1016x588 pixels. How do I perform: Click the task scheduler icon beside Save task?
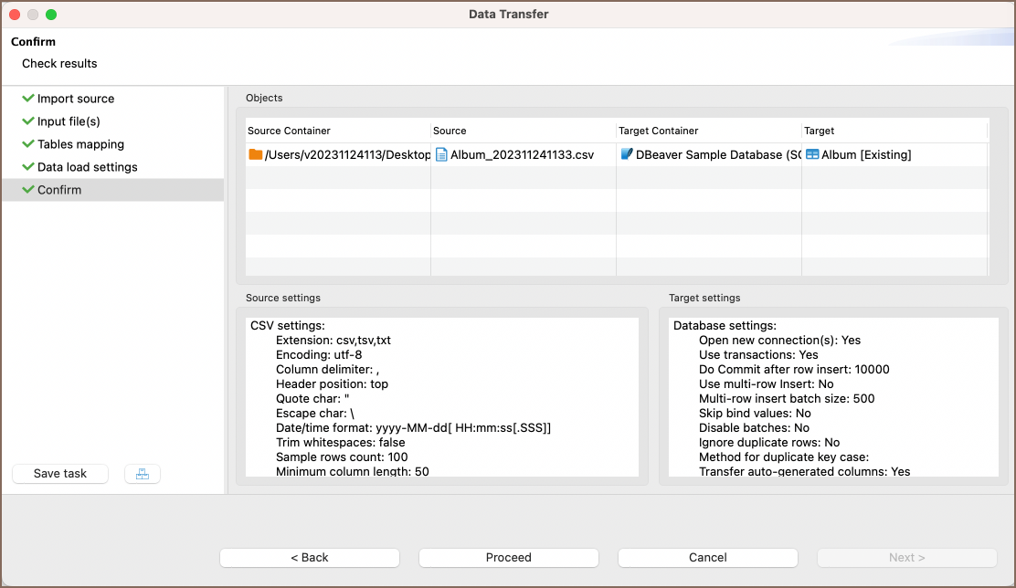pyautogui.click(x=143, y=474)
